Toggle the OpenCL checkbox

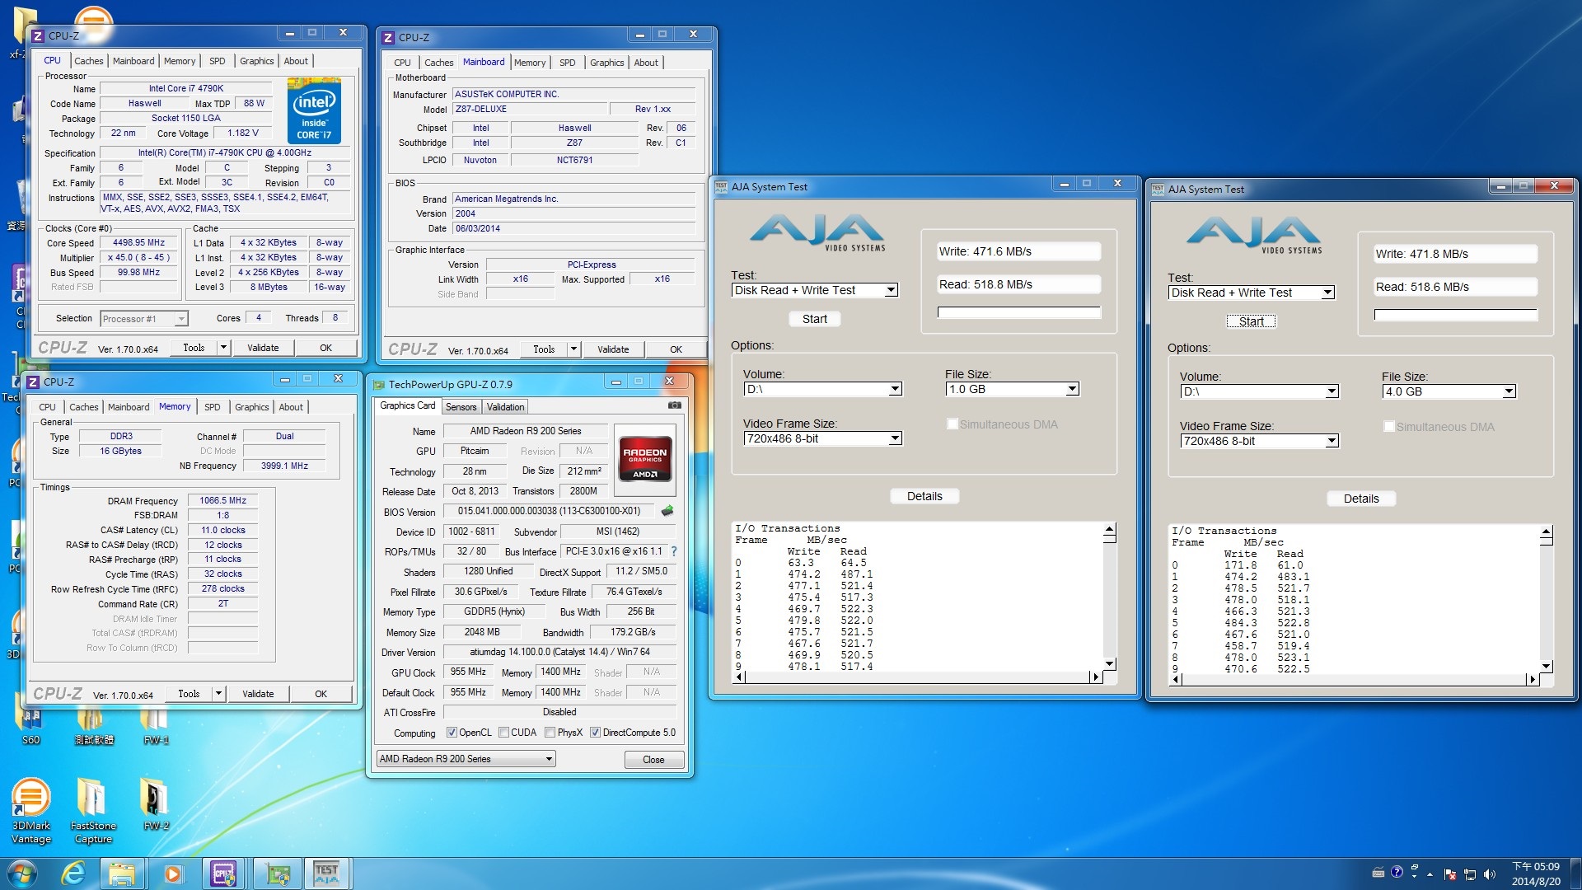(x=452, y=733)
